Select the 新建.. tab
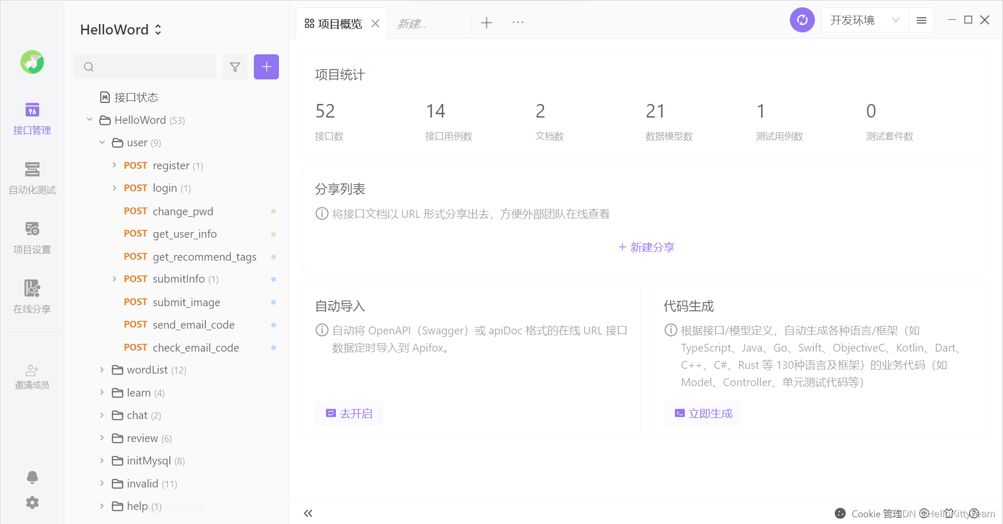The width and height of the screenshot is (1003, 524). (x=412, y=24)
